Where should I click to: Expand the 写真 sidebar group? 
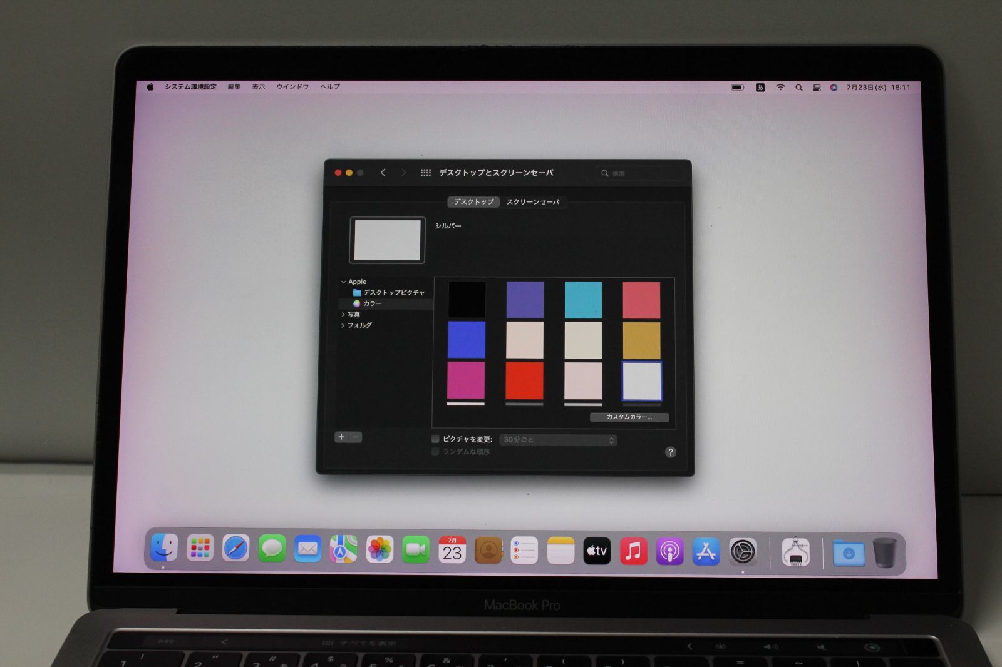[343, 315]
